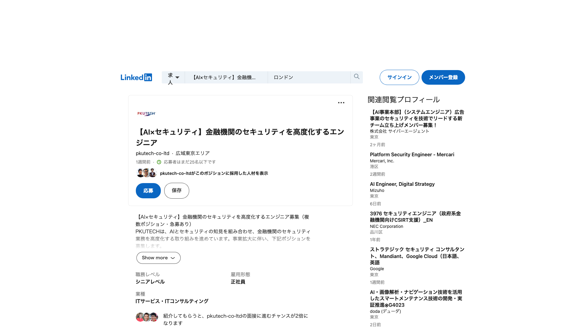Open the 求人 search category dropdown
The image size is (586, 329).
point(173,77)
